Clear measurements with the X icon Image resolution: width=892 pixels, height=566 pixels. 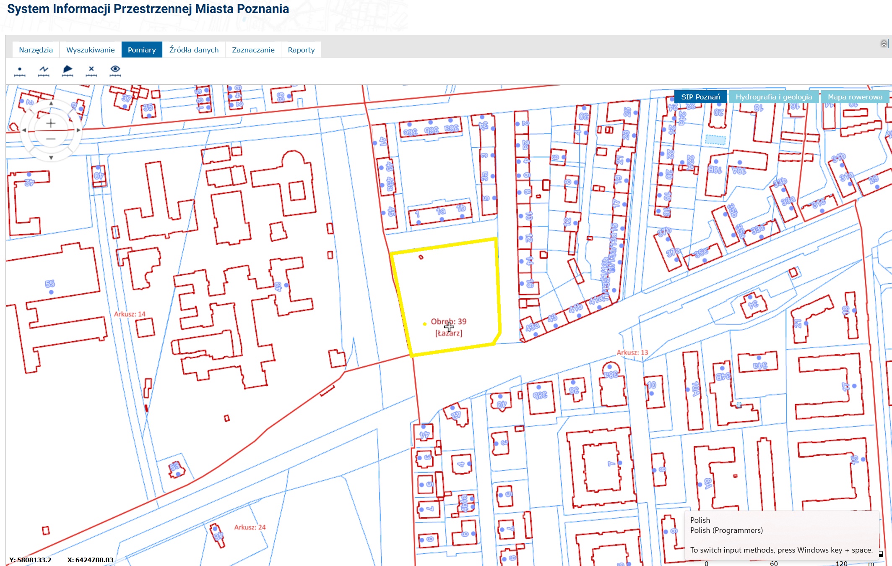pos(91,70)
